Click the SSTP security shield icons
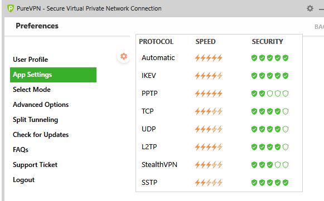The height and width of the screenshot is (201, 324). coord(270,183)
